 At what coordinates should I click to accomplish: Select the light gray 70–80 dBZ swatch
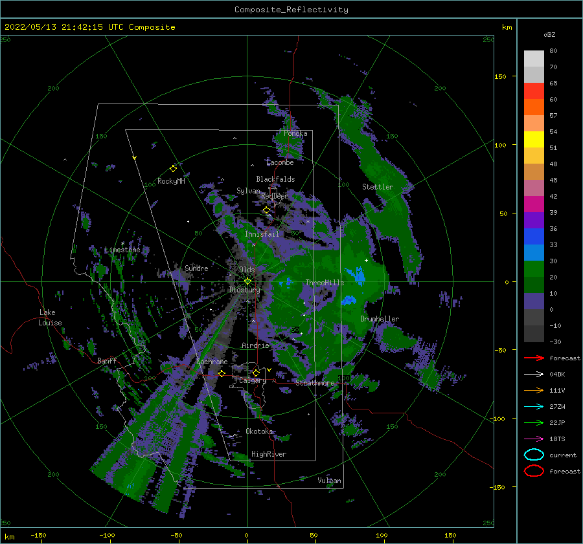point(534,59)
